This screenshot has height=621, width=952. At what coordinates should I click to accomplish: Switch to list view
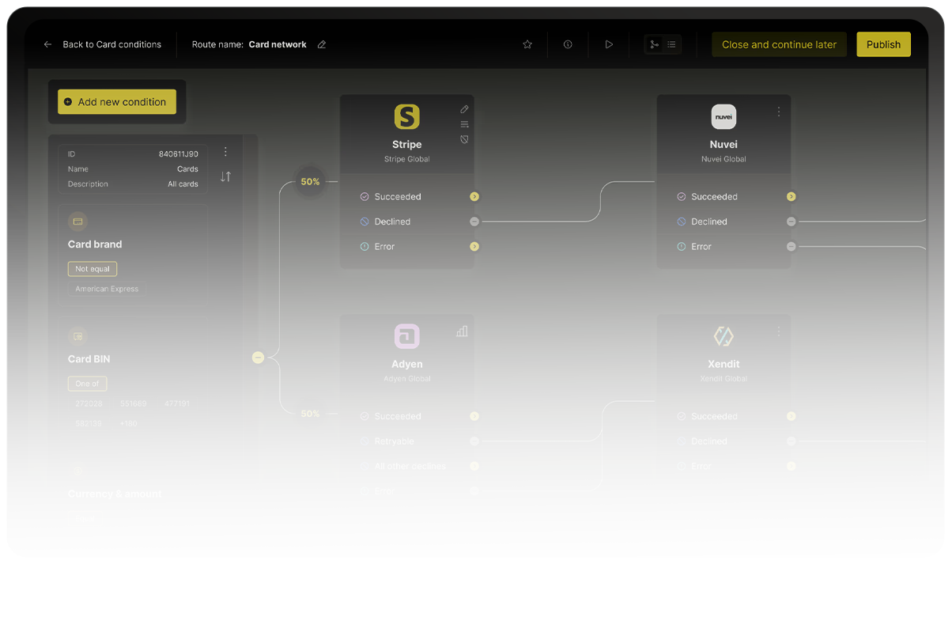pos(671,44)
